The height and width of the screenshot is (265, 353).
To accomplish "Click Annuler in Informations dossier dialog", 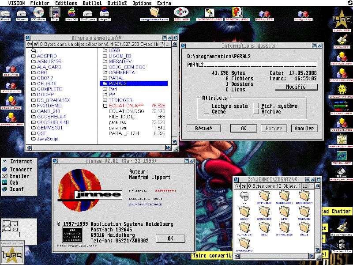I will point(304,129).
